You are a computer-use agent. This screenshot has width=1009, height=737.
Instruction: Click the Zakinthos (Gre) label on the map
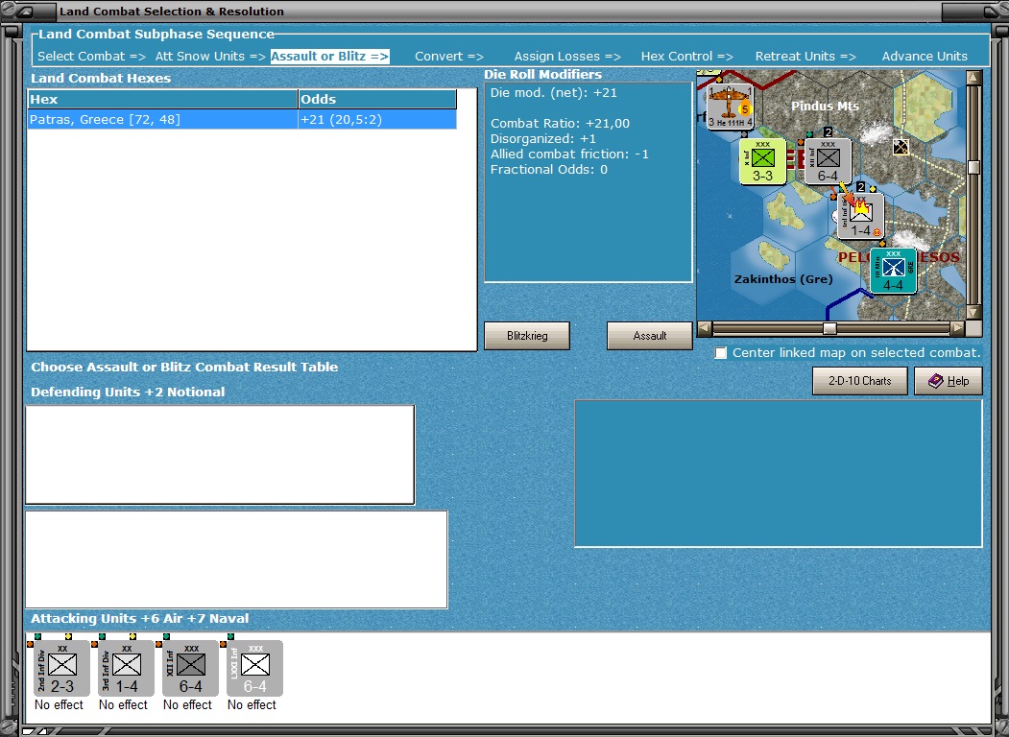pos(783,279)
